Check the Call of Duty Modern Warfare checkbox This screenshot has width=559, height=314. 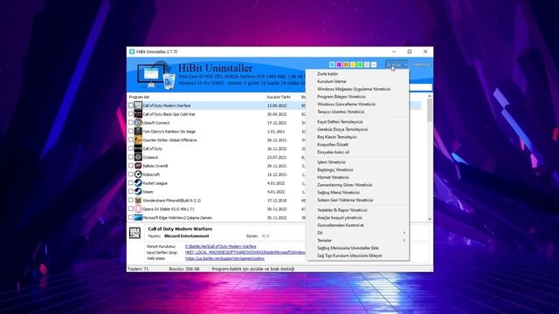[131, 106]
